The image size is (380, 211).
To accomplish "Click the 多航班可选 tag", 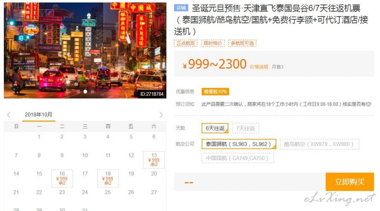I will (242, 43).
